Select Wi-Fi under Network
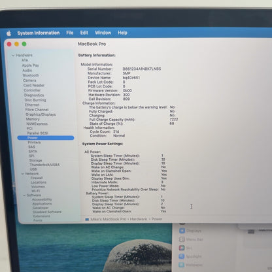The height and width of the screenshot is (272, 272). click(x=36, y=191)
